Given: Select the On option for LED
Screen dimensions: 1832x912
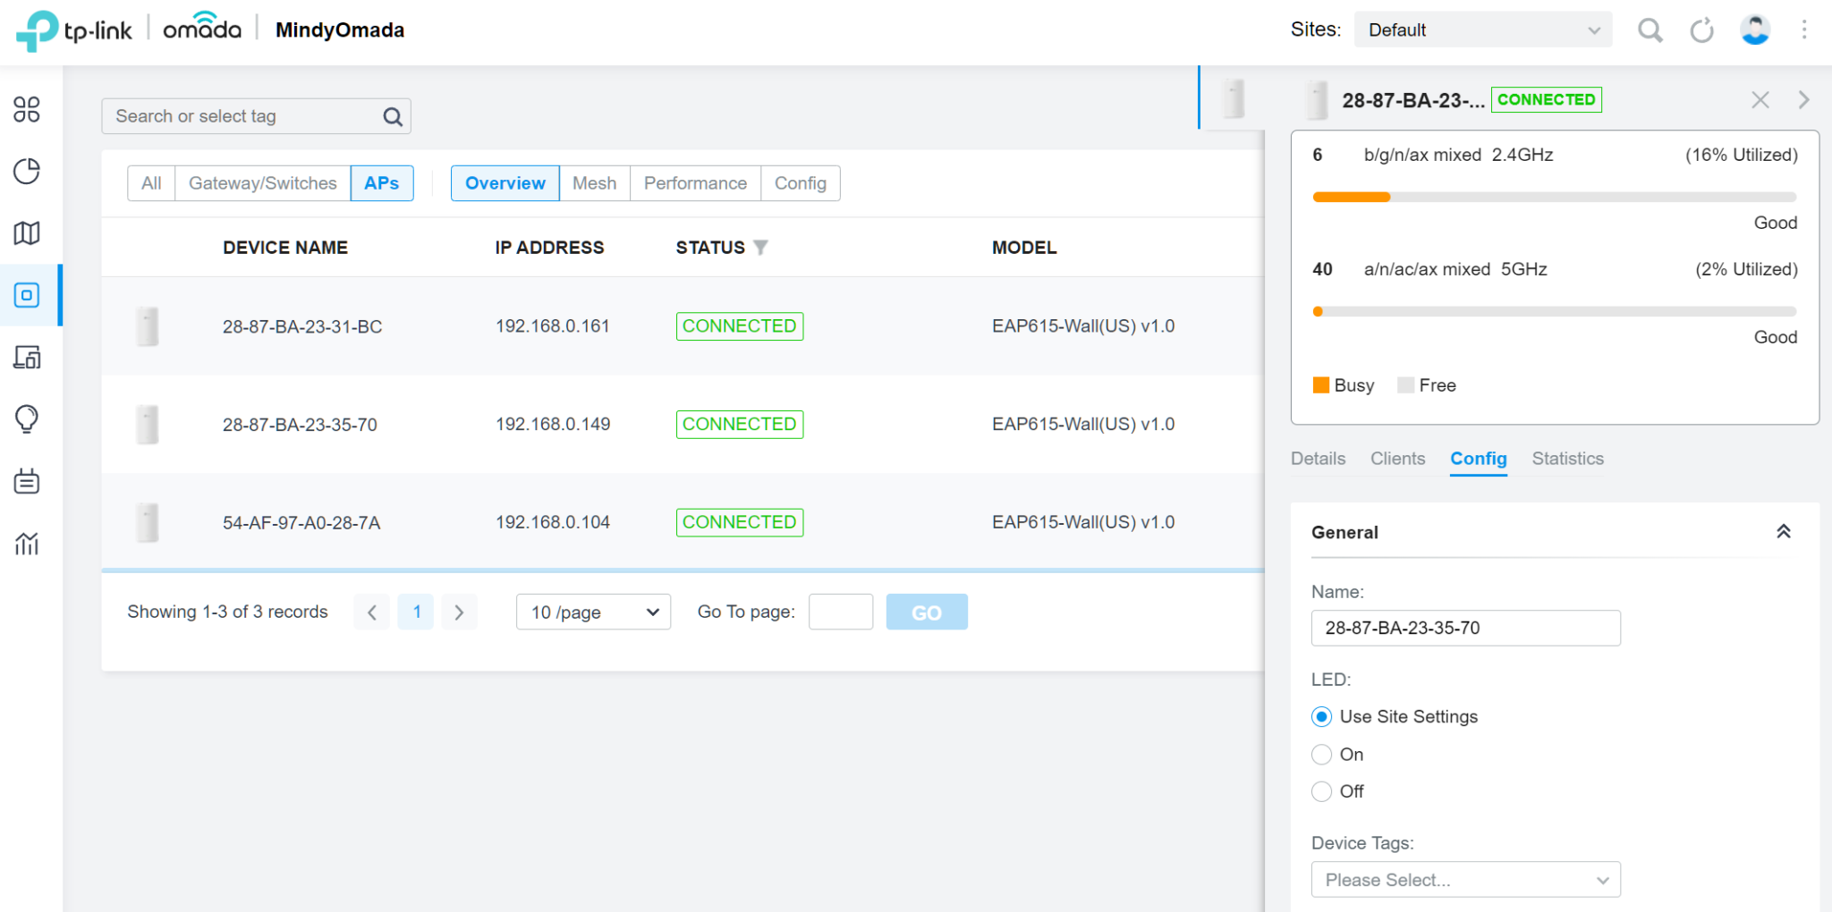Looking at the screenshot, I should 1321,754.
